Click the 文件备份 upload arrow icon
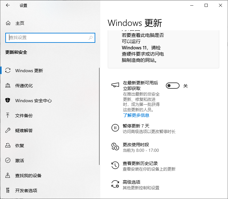Viewport: 228px width, 199px height. pyautogui.click(x=8, y=115)
